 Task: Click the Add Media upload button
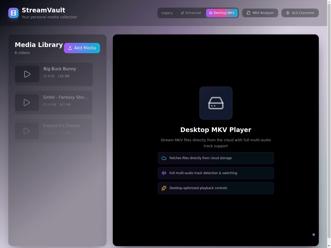[82, 48]
